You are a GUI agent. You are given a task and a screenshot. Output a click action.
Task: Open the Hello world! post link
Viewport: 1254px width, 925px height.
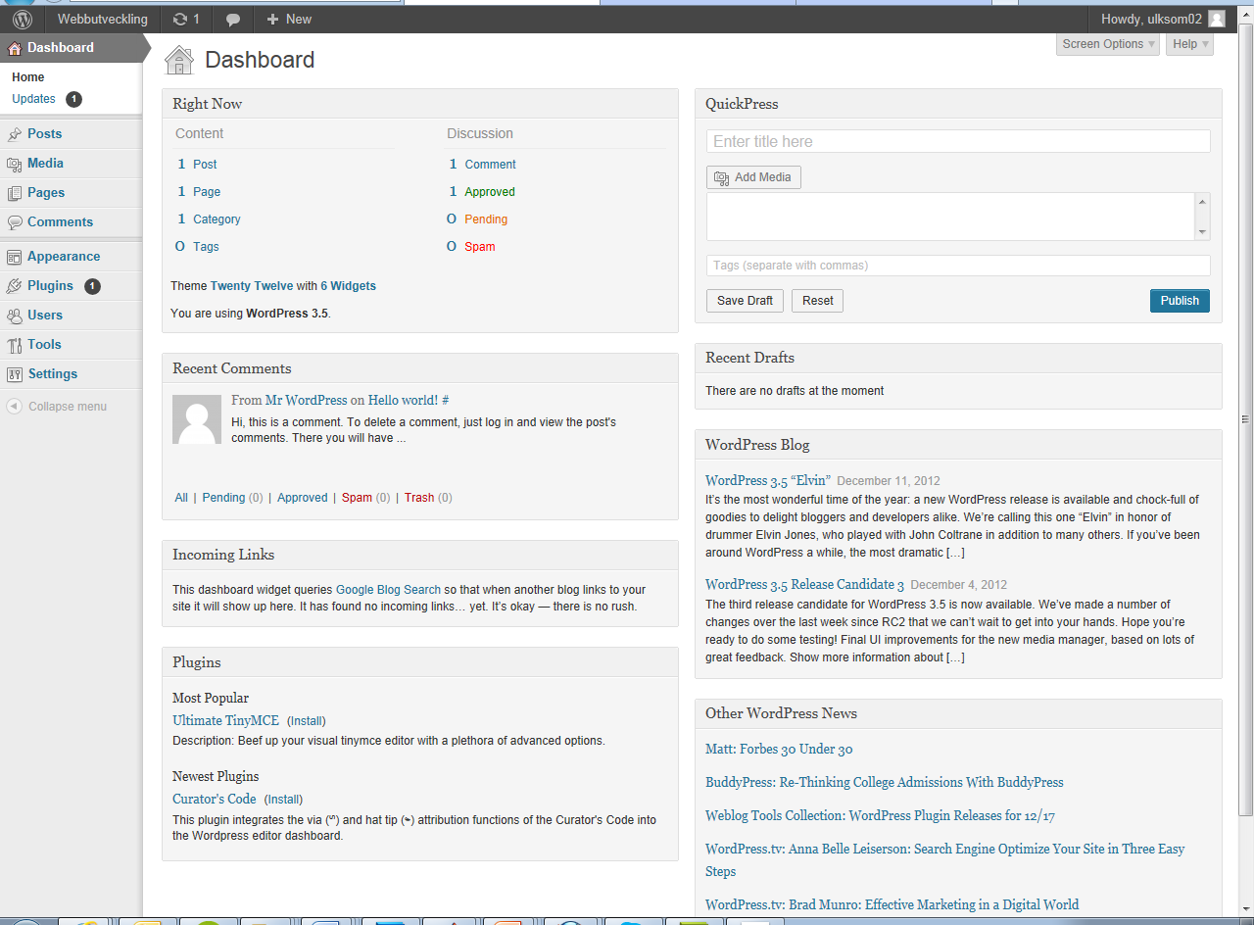point(404,400)
